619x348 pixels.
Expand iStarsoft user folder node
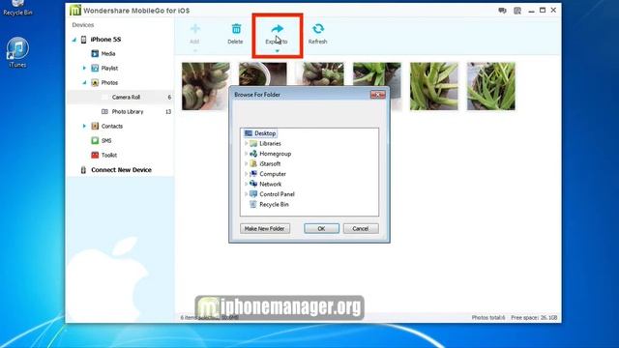pos(246,163)
